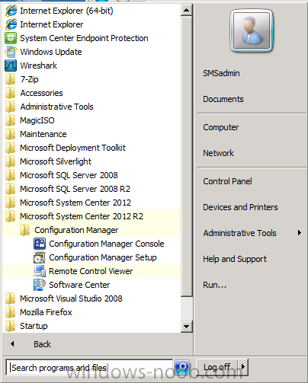
Task: Select Devices and Printers
Action: click(240, 207)
